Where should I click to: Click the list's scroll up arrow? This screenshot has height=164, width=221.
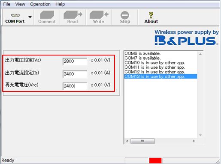pos(200,54)
